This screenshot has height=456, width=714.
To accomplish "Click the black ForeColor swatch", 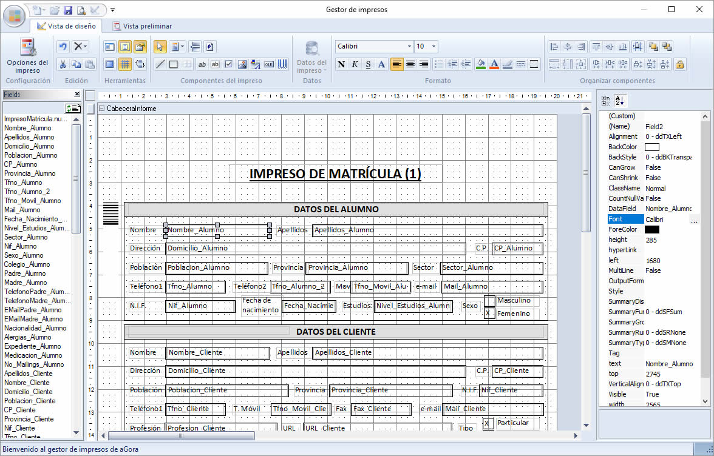I will click(x=651, y=230).
